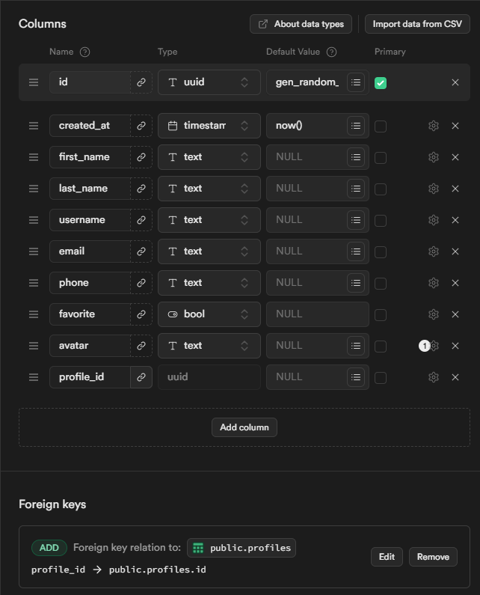This screenshot has width=480, height=595.
Task: Open type dropdown for id column
Action: point(209,82)
